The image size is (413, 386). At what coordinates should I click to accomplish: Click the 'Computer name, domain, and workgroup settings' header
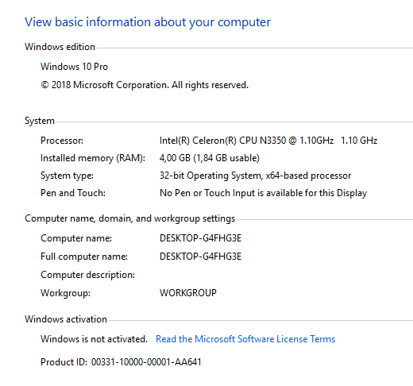click(129, 218)
